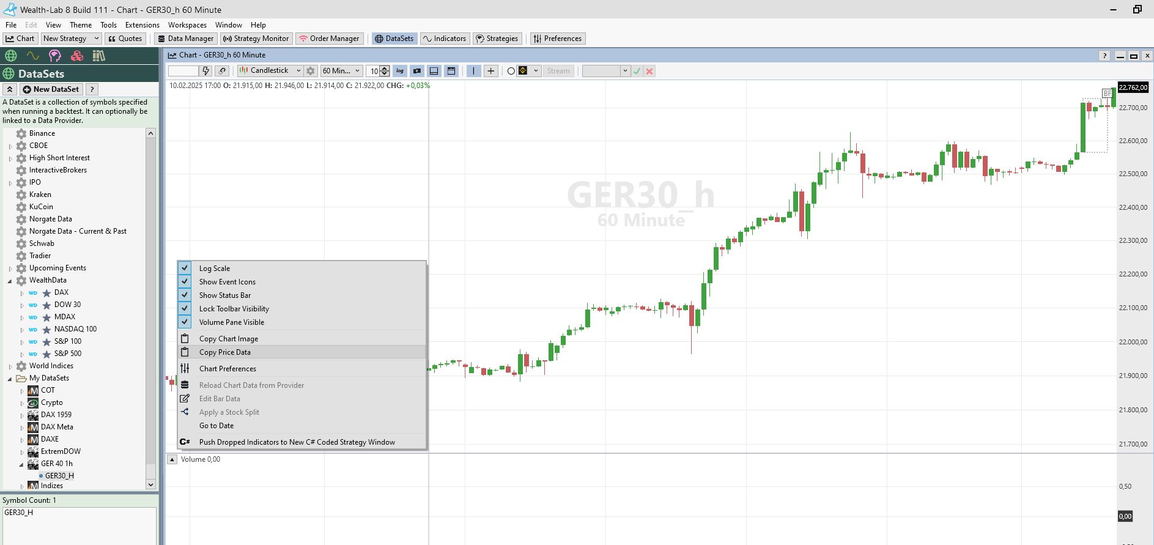Open the File menu
The height and width of the screenshot is (545, 1154).
pyautogui.click(x=11, y=25)
